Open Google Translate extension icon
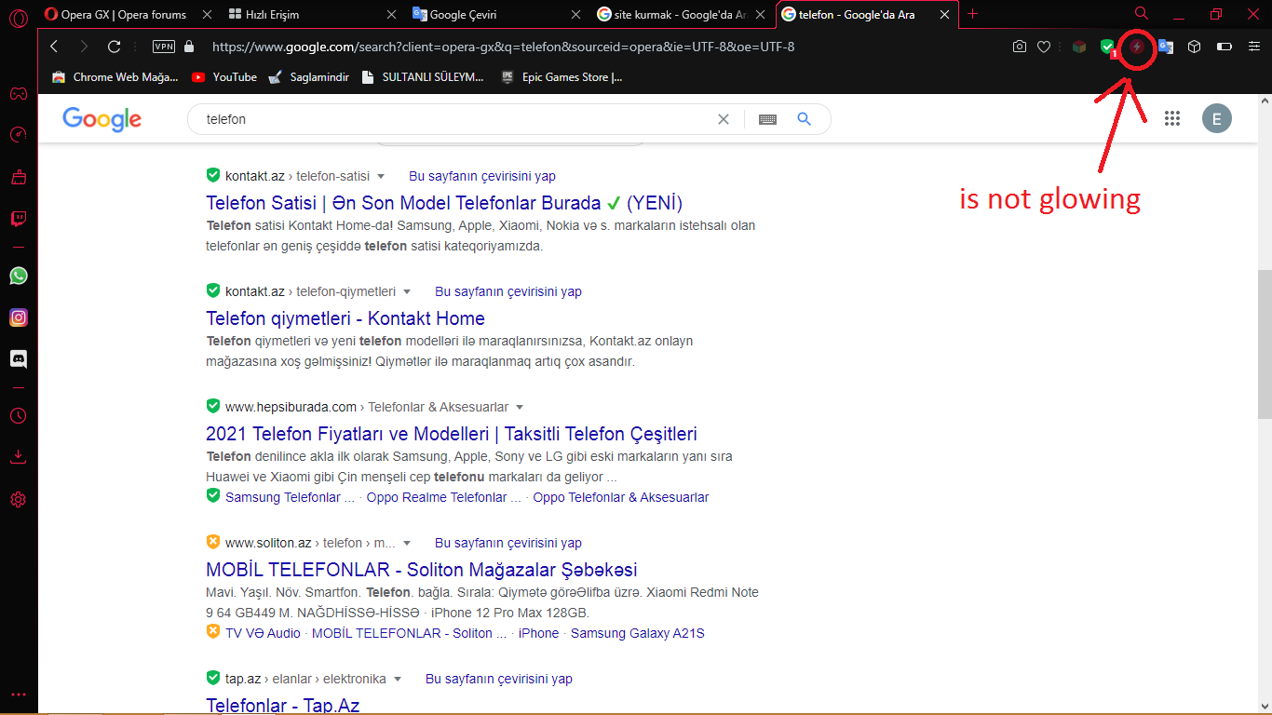 [x=1165, y=47]
